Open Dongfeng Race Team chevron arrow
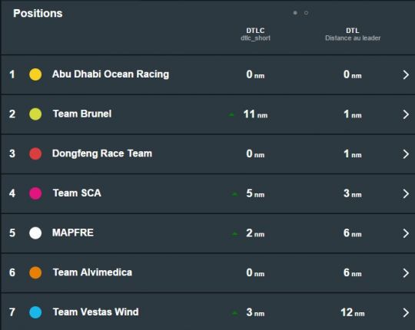 tap(406, 154)
